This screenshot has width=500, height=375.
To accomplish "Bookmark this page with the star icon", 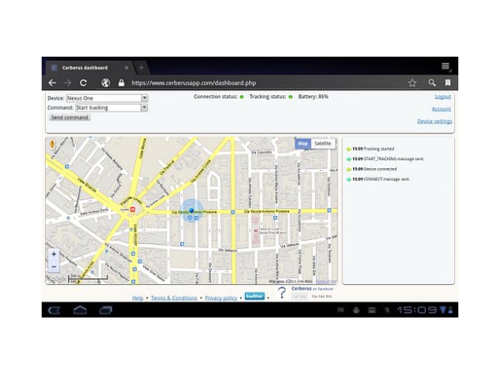I will pos(412,82).
